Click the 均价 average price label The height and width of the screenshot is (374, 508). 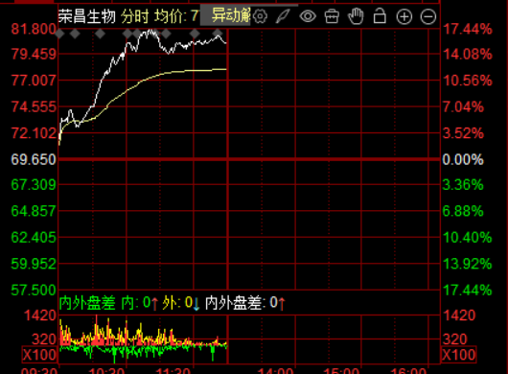point(169,16)
